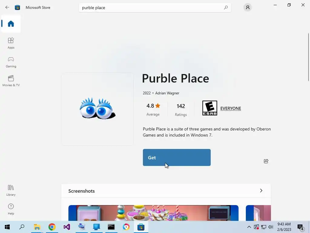Screen dimensions: 310x233
Task: Click the restore-down window button
Action: click(x=289, y=5)
